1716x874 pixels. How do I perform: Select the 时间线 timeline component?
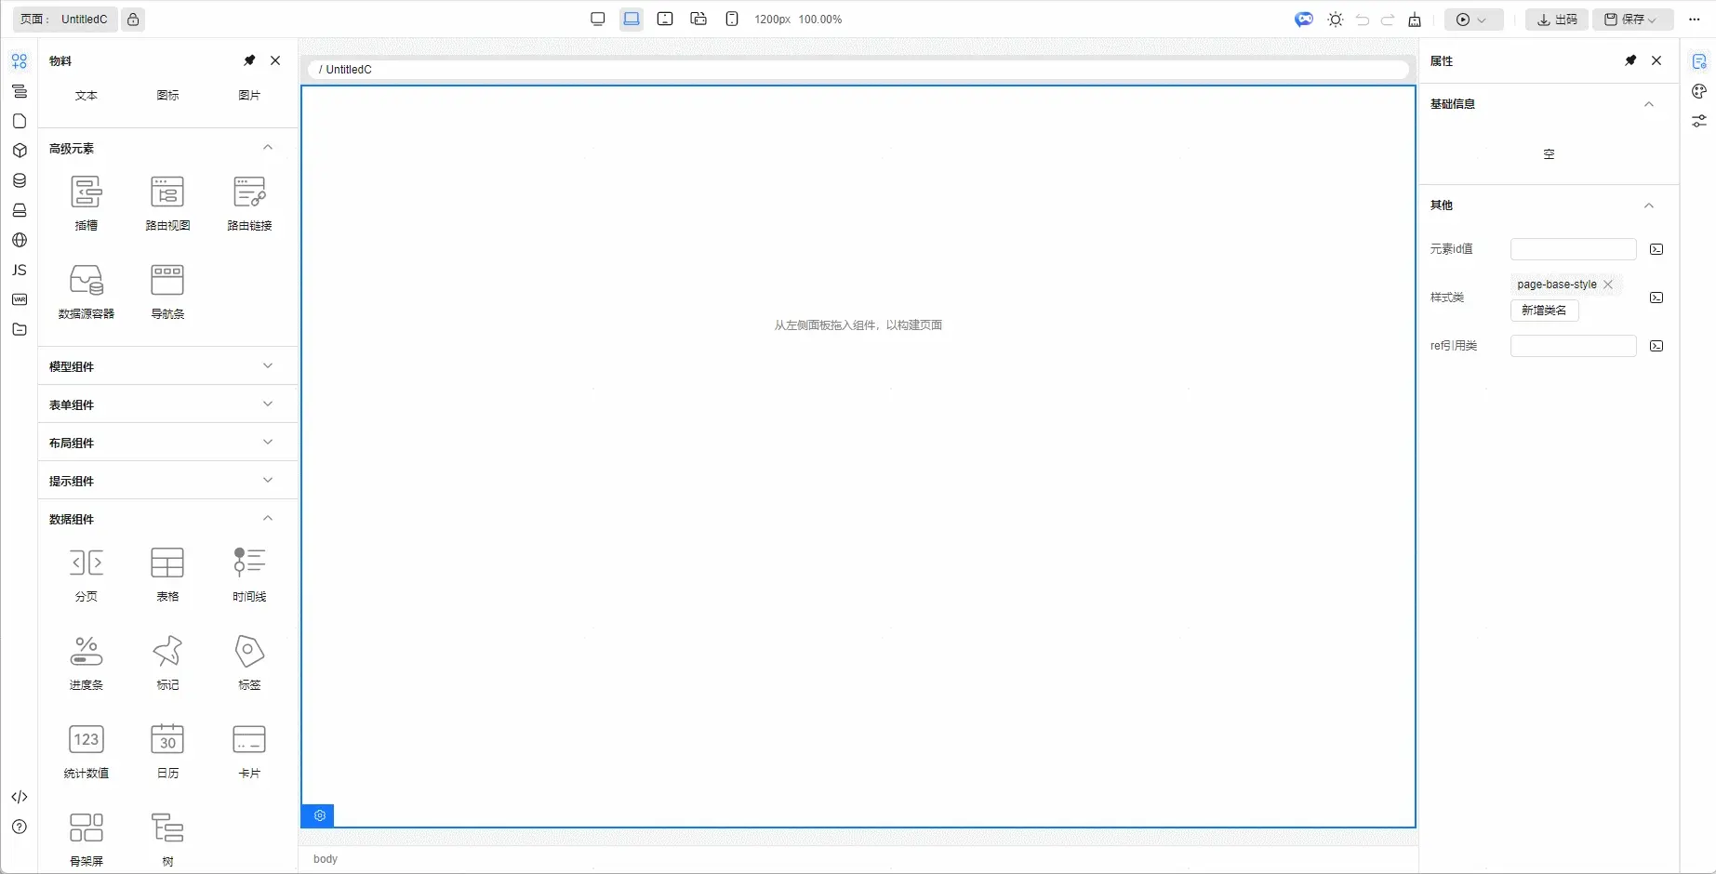[x=249, y=574]
